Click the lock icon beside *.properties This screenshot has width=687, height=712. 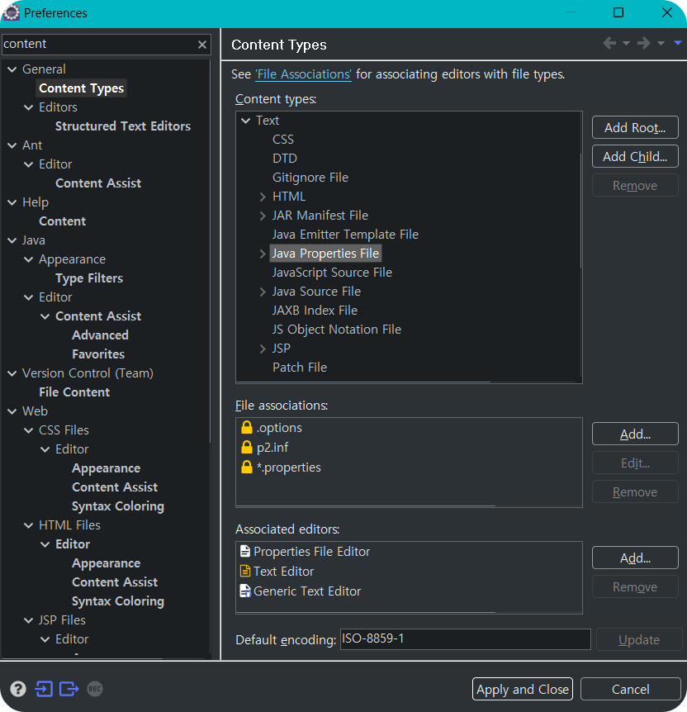tap(247, 467)
